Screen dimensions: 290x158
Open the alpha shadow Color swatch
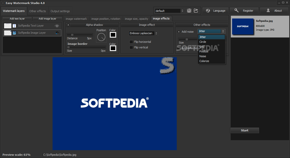pyautogui.click(x=113, y=35)
